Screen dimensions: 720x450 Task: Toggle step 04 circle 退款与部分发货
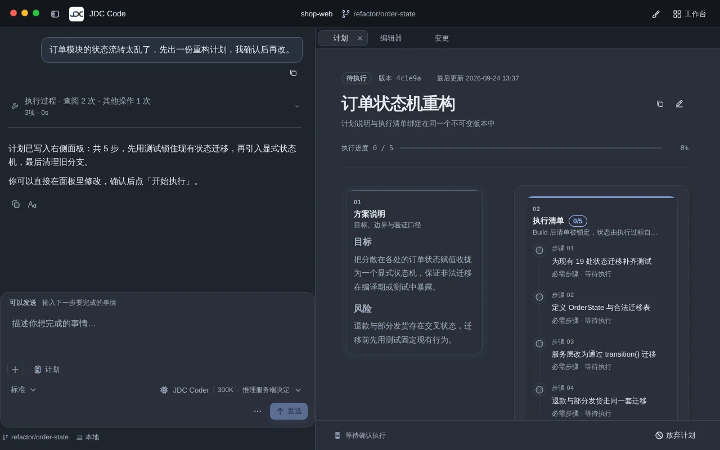pos(539,390)
